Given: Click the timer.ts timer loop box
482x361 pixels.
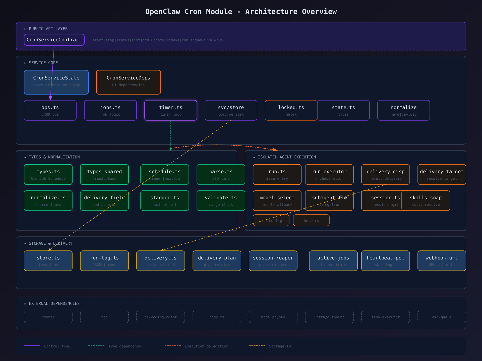Looking at the screenshot, I should click(171, 110).
